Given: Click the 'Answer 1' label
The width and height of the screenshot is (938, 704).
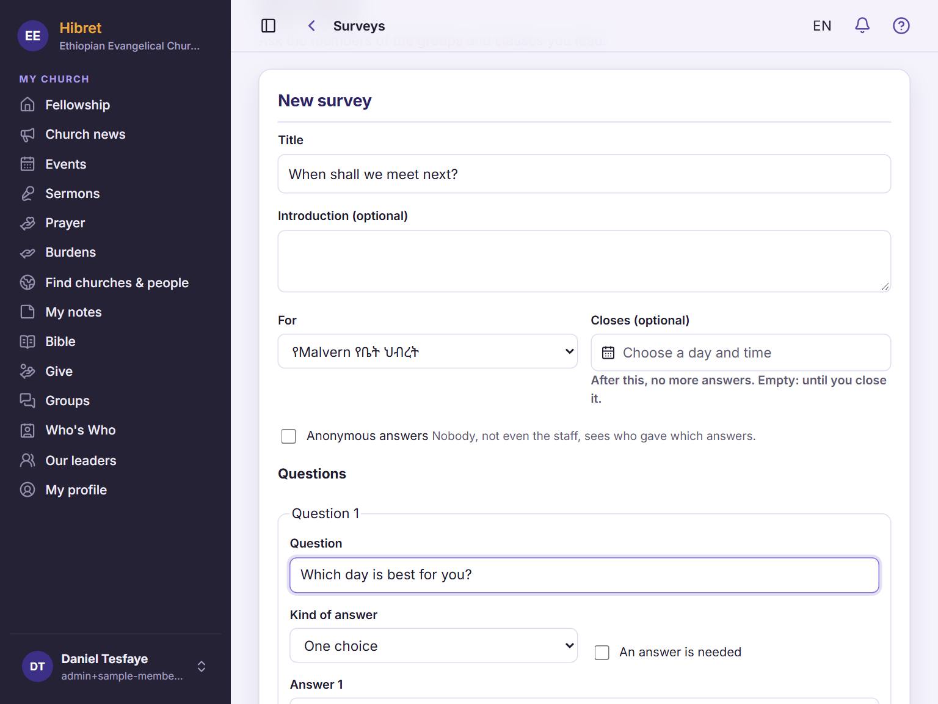Looking at the screenshot, I should pos(316,684).
